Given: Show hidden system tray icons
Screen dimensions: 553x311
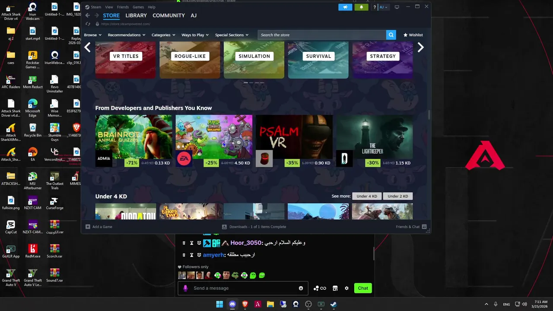Looking at the screenshot, I should click(x=486, y=304).
